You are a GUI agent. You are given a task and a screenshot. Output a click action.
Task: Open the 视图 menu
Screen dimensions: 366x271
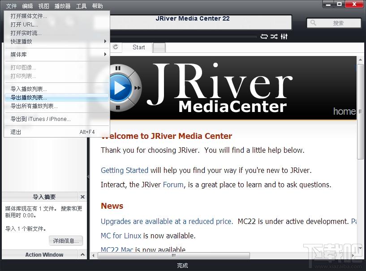(x=43, y=6)
